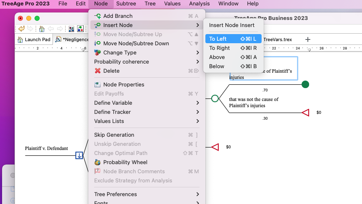Select Node Properties menu entry
The height and width of the screenshot is (204, 362).
point(147,84)
